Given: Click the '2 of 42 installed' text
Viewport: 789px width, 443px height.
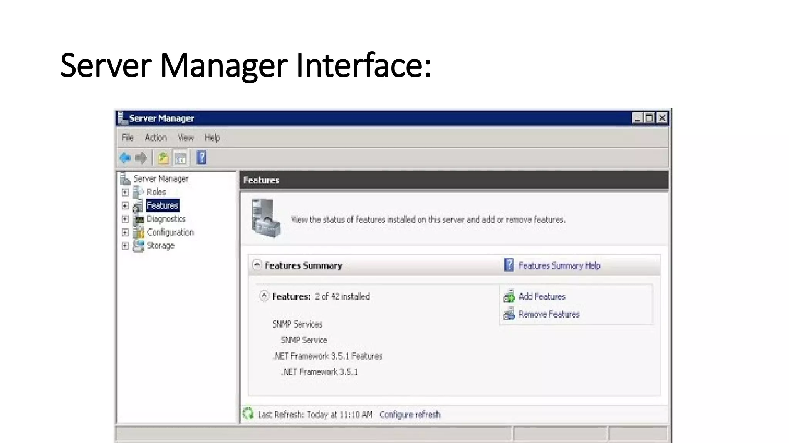Looking at the screenshot, I should pos(342,296).
